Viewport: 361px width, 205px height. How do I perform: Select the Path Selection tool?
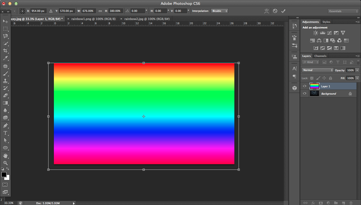pos(5,140)
